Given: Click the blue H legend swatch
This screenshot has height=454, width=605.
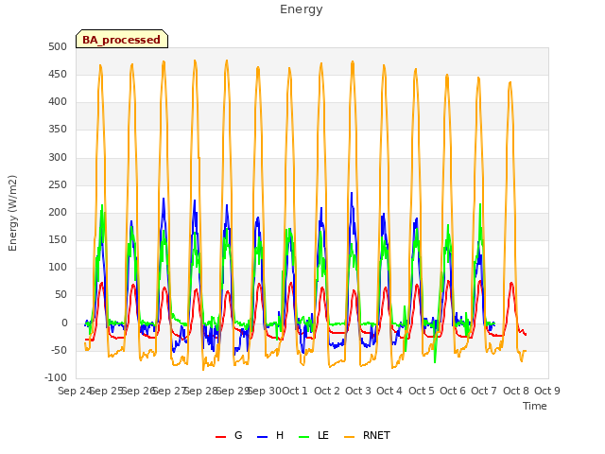Looking at the screenshot, I should [263, 437].
